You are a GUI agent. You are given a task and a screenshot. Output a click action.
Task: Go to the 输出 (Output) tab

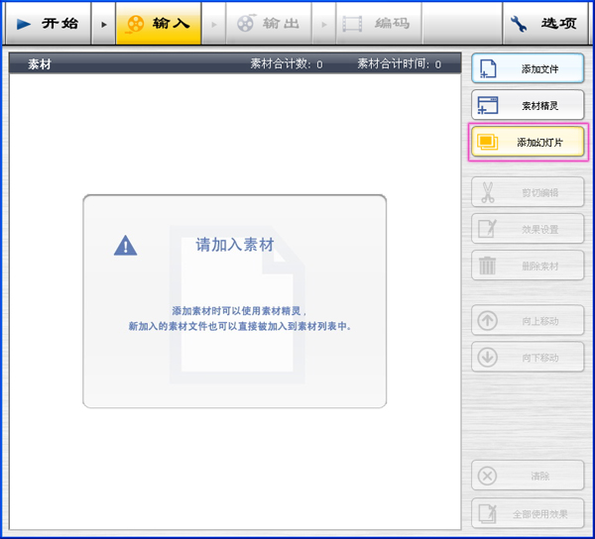(269, 24)
